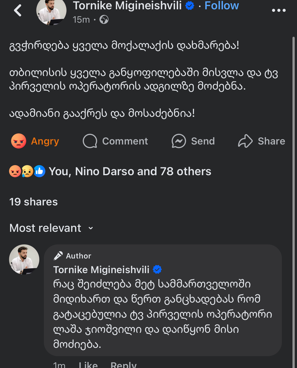297x368 pixels.
Task: View the 19 shares list
Action: [34, 202]
